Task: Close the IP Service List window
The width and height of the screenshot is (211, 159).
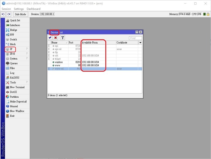Action: pos(141,32)
